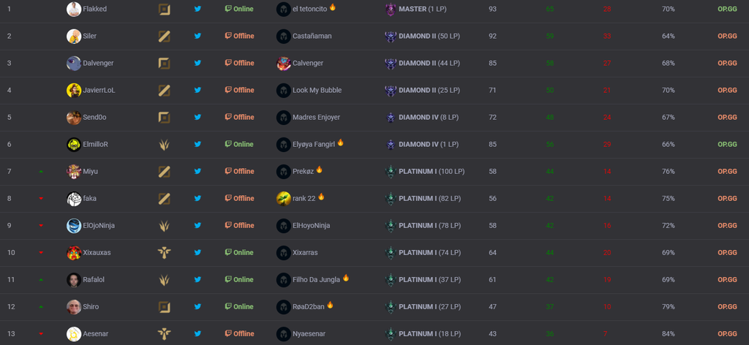Open OP.GG link for Aesenar
This screenshot has height=345, width=749.
click(727, 333)
